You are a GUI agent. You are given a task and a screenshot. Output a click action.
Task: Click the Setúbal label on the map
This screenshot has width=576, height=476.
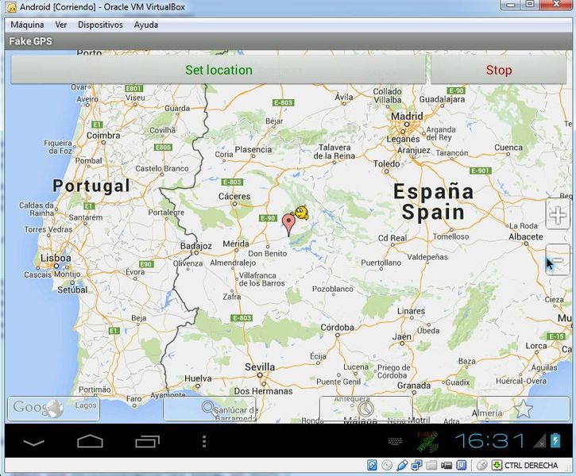tap(72, 290)
